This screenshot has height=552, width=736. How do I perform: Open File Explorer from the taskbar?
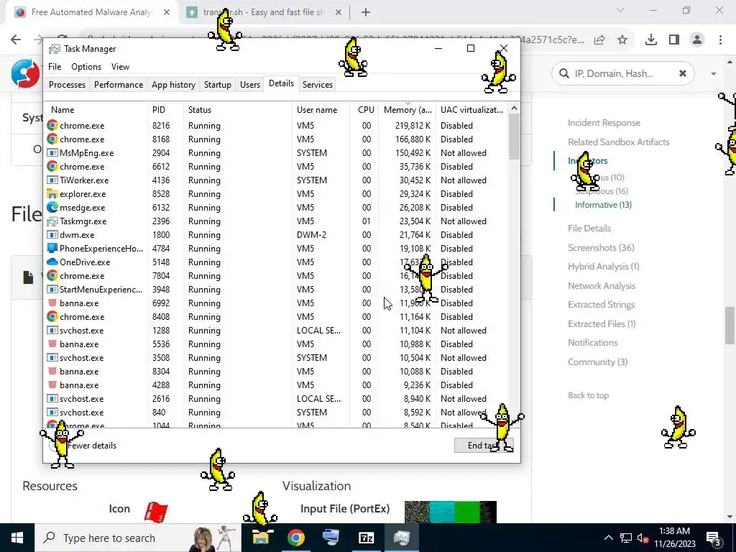pos(262,538)
